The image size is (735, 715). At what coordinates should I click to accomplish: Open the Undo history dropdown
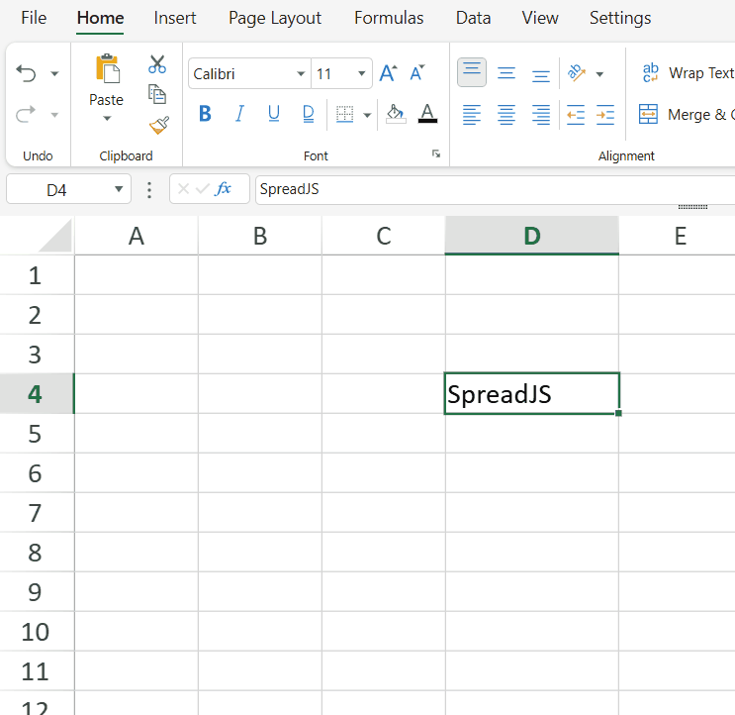(x=54, y=73)
